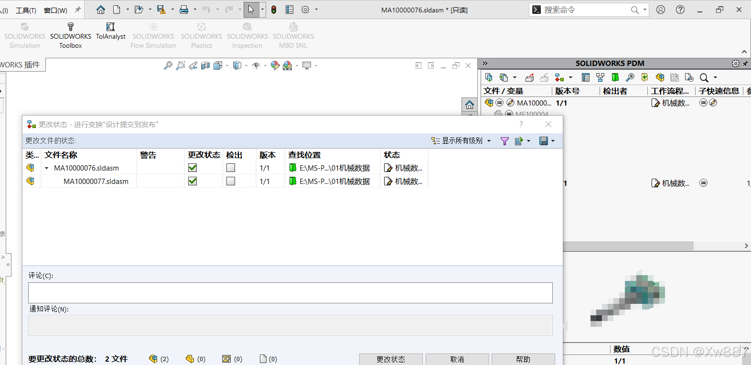This screenshot has height=365, width=751.
Task: Click PDM search magnifier tool icon
Action: [630, 77]
